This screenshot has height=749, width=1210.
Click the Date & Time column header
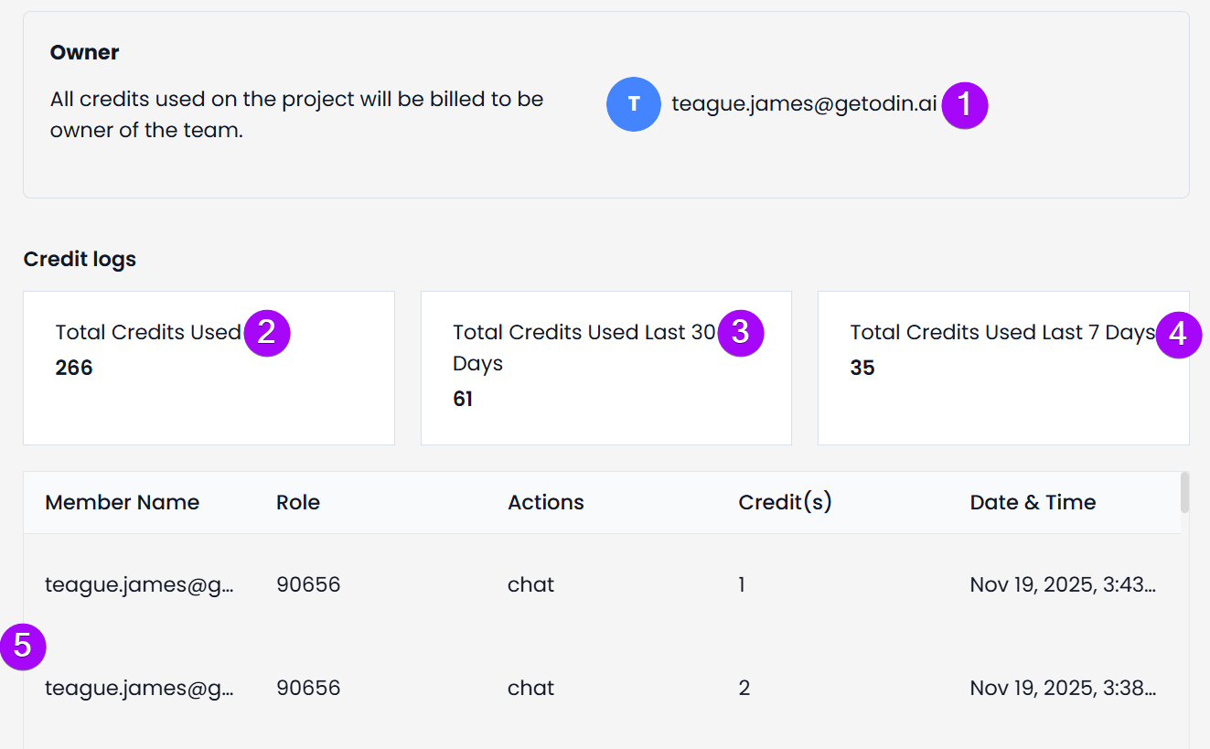pos(1033,502)
